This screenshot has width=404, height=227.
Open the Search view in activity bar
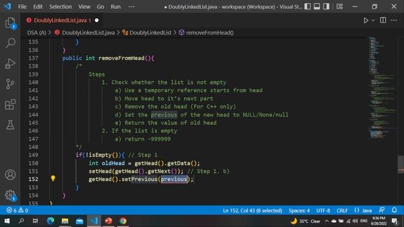pyautogui.click(x=10, y=43)
